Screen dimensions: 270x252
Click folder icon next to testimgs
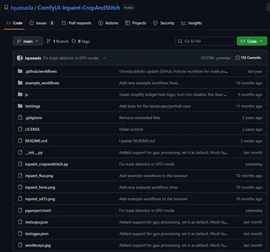(x=20, y=106)
